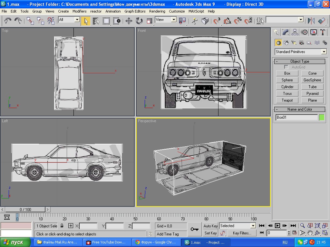The image size is (330, 247).
Task: Select the Systems category gears icon
Action: tap(325, 43)
